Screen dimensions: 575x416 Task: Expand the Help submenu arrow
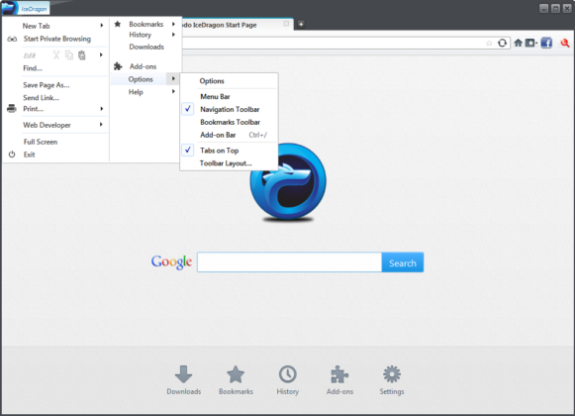tap(173, 91)
